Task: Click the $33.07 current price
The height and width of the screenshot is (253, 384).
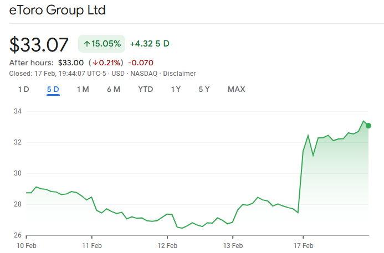Action: pyautogui.click(x=39, y=45)
